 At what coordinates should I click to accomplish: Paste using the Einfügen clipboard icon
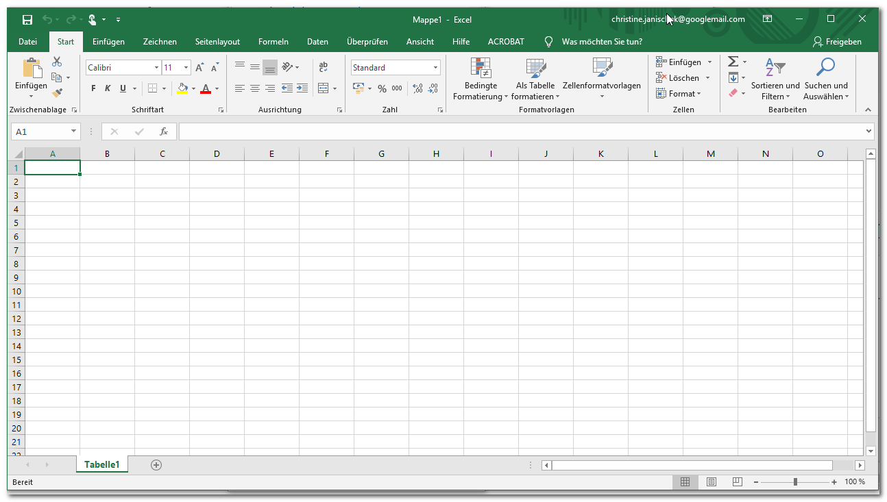click(32, 68)
